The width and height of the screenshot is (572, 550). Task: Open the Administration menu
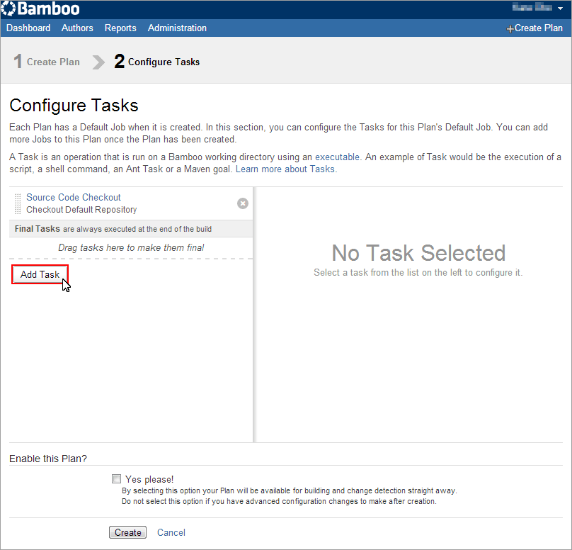(177, 28)
